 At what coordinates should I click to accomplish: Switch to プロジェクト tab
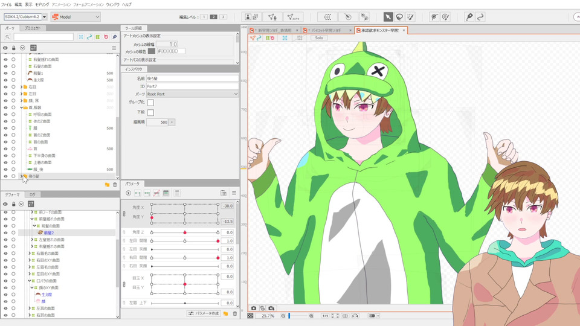click(33, 28)
